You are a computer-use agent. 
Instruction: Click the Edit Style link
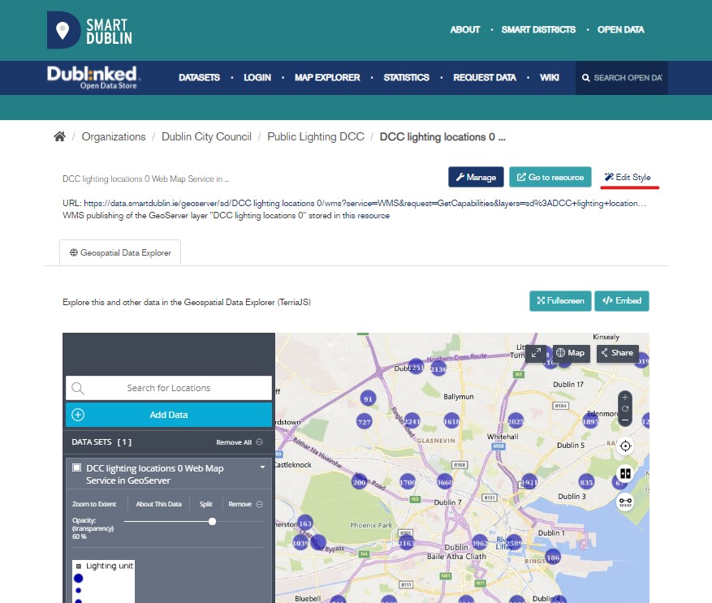(627, 177)
